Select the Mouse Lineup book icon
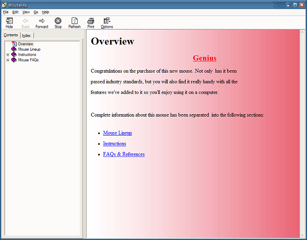 pos(14,49)
